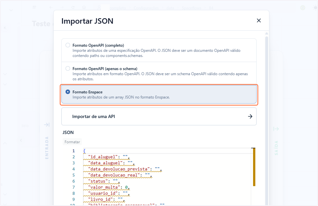Open Importar de uma API
Image resolution: width=318 pixels, height=206 pixels.
(x=159, y=116)
